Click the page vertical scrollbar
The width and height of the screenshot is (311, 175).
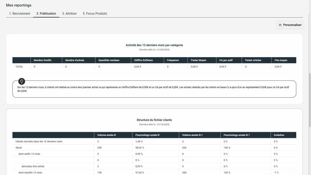[309, 100]
